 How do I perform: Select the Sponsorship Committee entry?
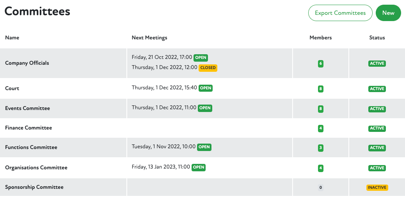pyautogui.click(x=34, y=187)
